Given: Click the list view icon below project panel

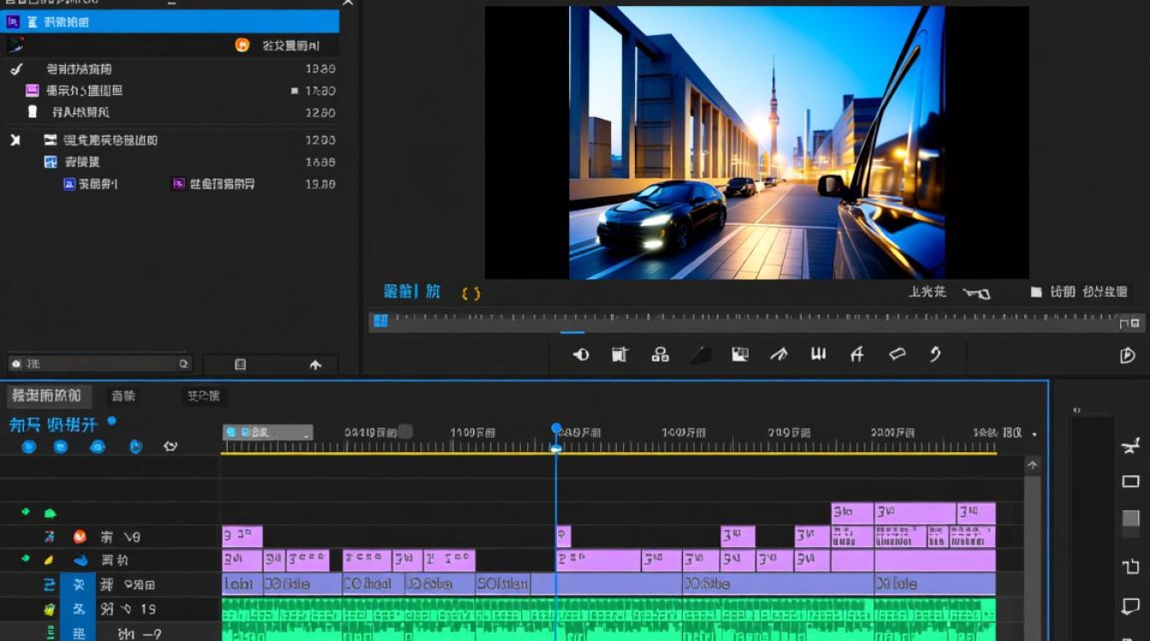Looking at the screenshot, I should click(x=240, y=365).
